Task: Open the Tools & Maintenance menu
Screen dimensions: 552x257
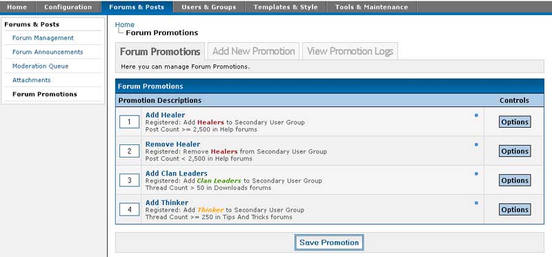Action: coord(371,7)
